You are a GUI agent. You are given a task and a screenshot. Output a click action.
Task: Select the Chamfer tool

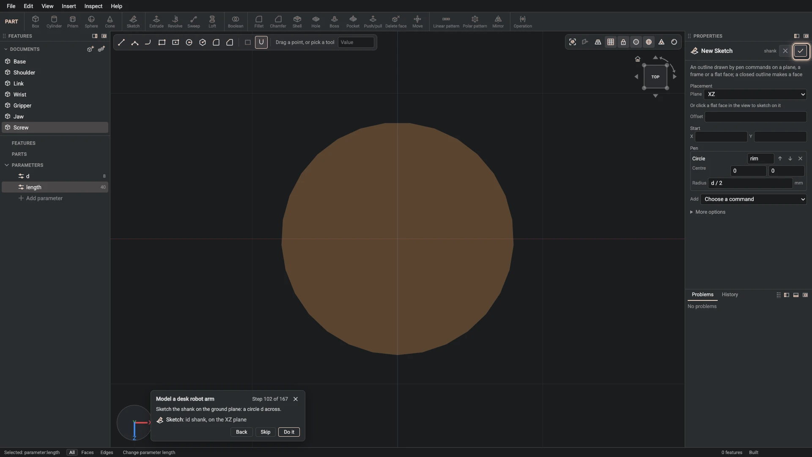point(278,22)
